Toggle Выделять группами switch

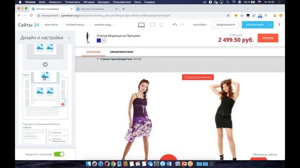click(59, 154)
